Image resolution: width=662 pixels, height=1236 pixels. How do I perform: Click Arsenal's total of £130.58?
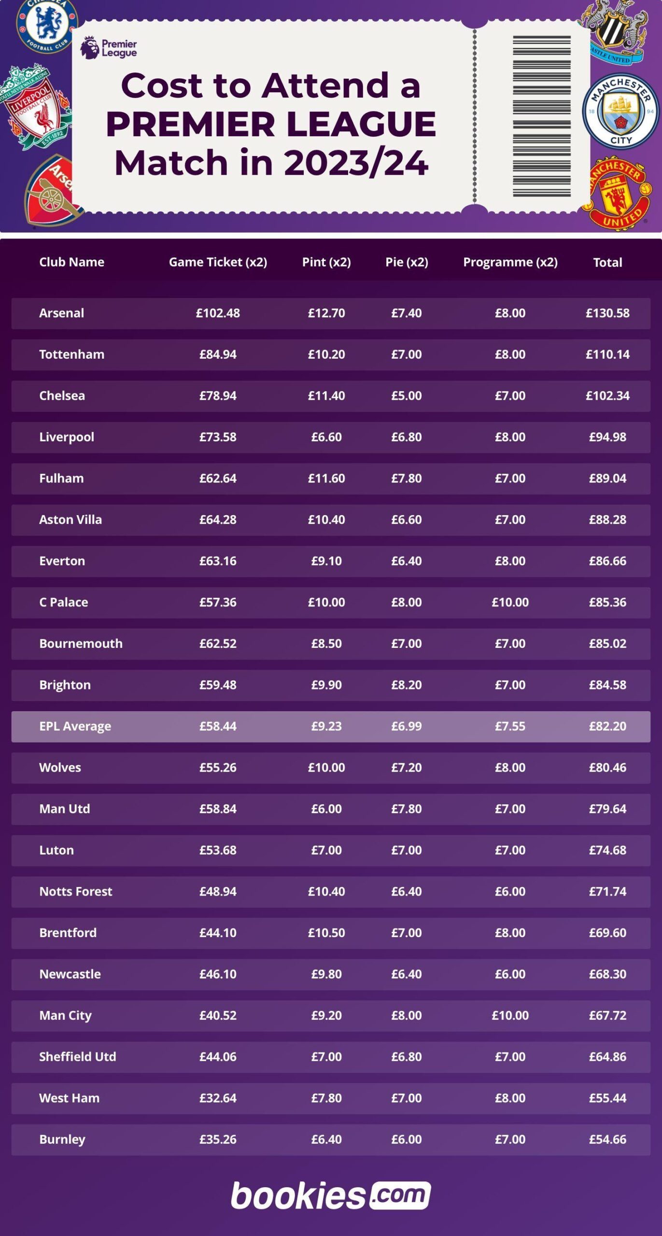coord(607,313)
